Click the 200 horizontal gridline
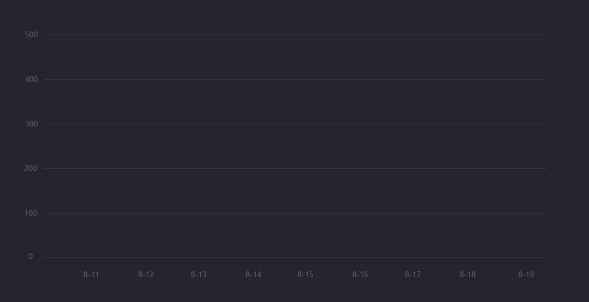The width and height of the screenshot is (589, 302). [295, 168]
